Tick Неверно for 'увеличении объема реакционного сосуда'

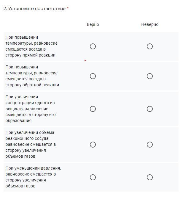point(150,145)
